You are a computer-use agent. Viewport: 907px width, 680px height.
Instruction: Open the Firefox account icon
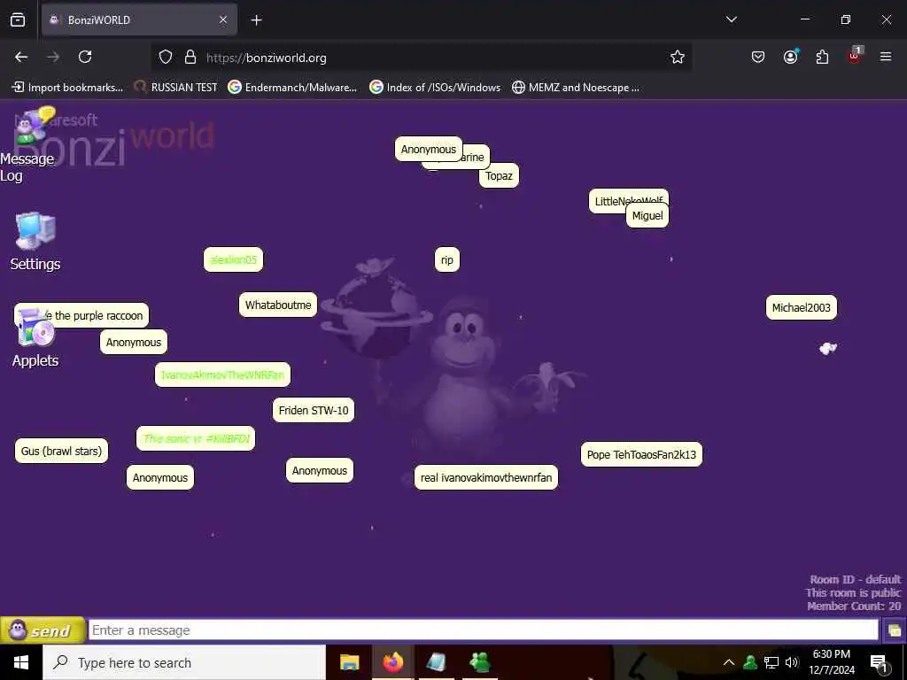pos(790,57)
